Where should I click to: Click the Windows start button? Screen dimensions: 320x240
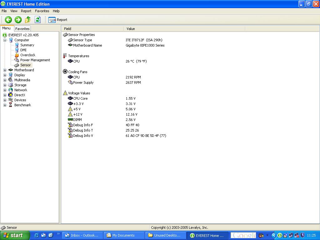click(14, 236)
